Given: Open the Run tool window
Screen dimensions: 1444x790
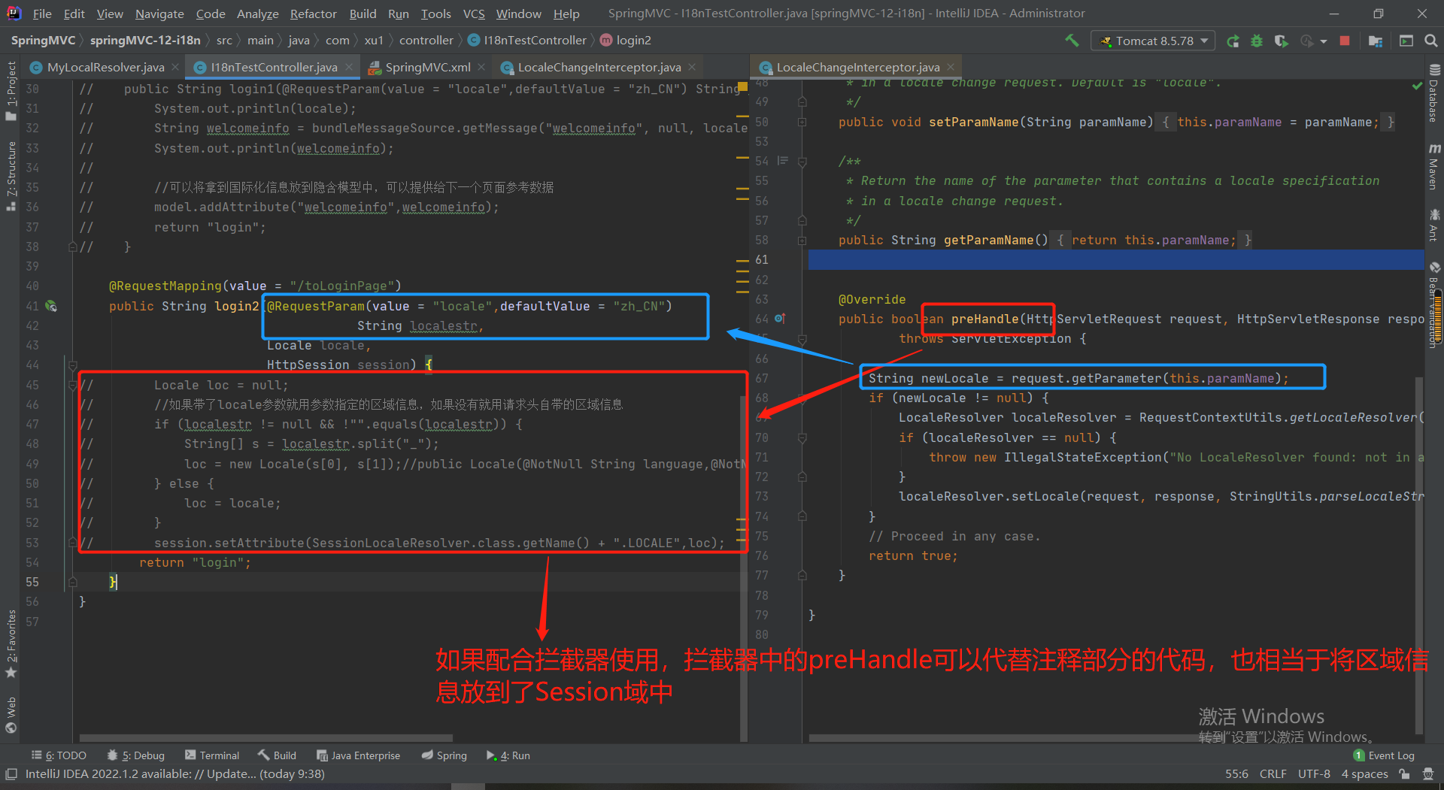Looking at the screenshot, I should pyautogui.click(x=508, y=755).
